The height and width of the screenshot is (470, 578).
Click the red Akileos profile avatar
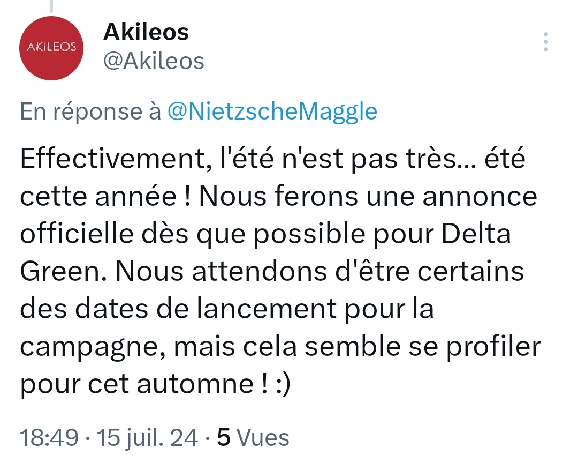click(x=51, y=48)
